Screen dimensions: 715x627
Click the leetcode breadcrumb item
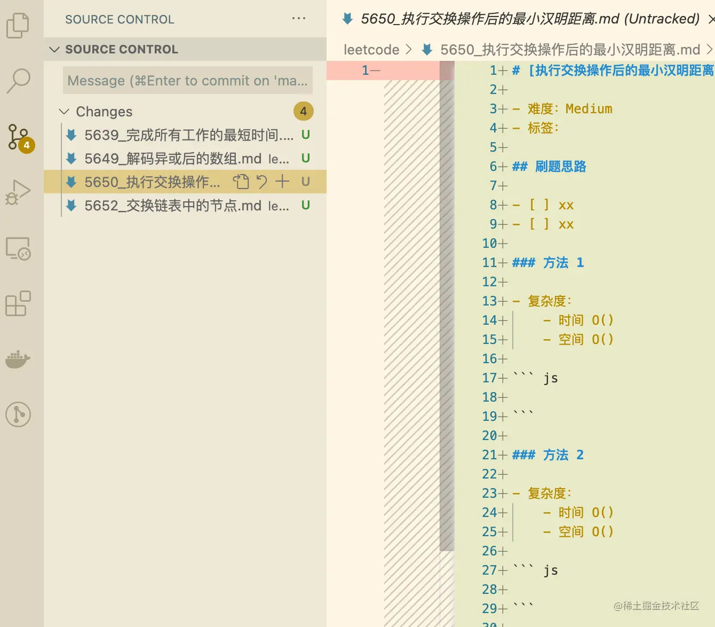(x=371, y=50)
